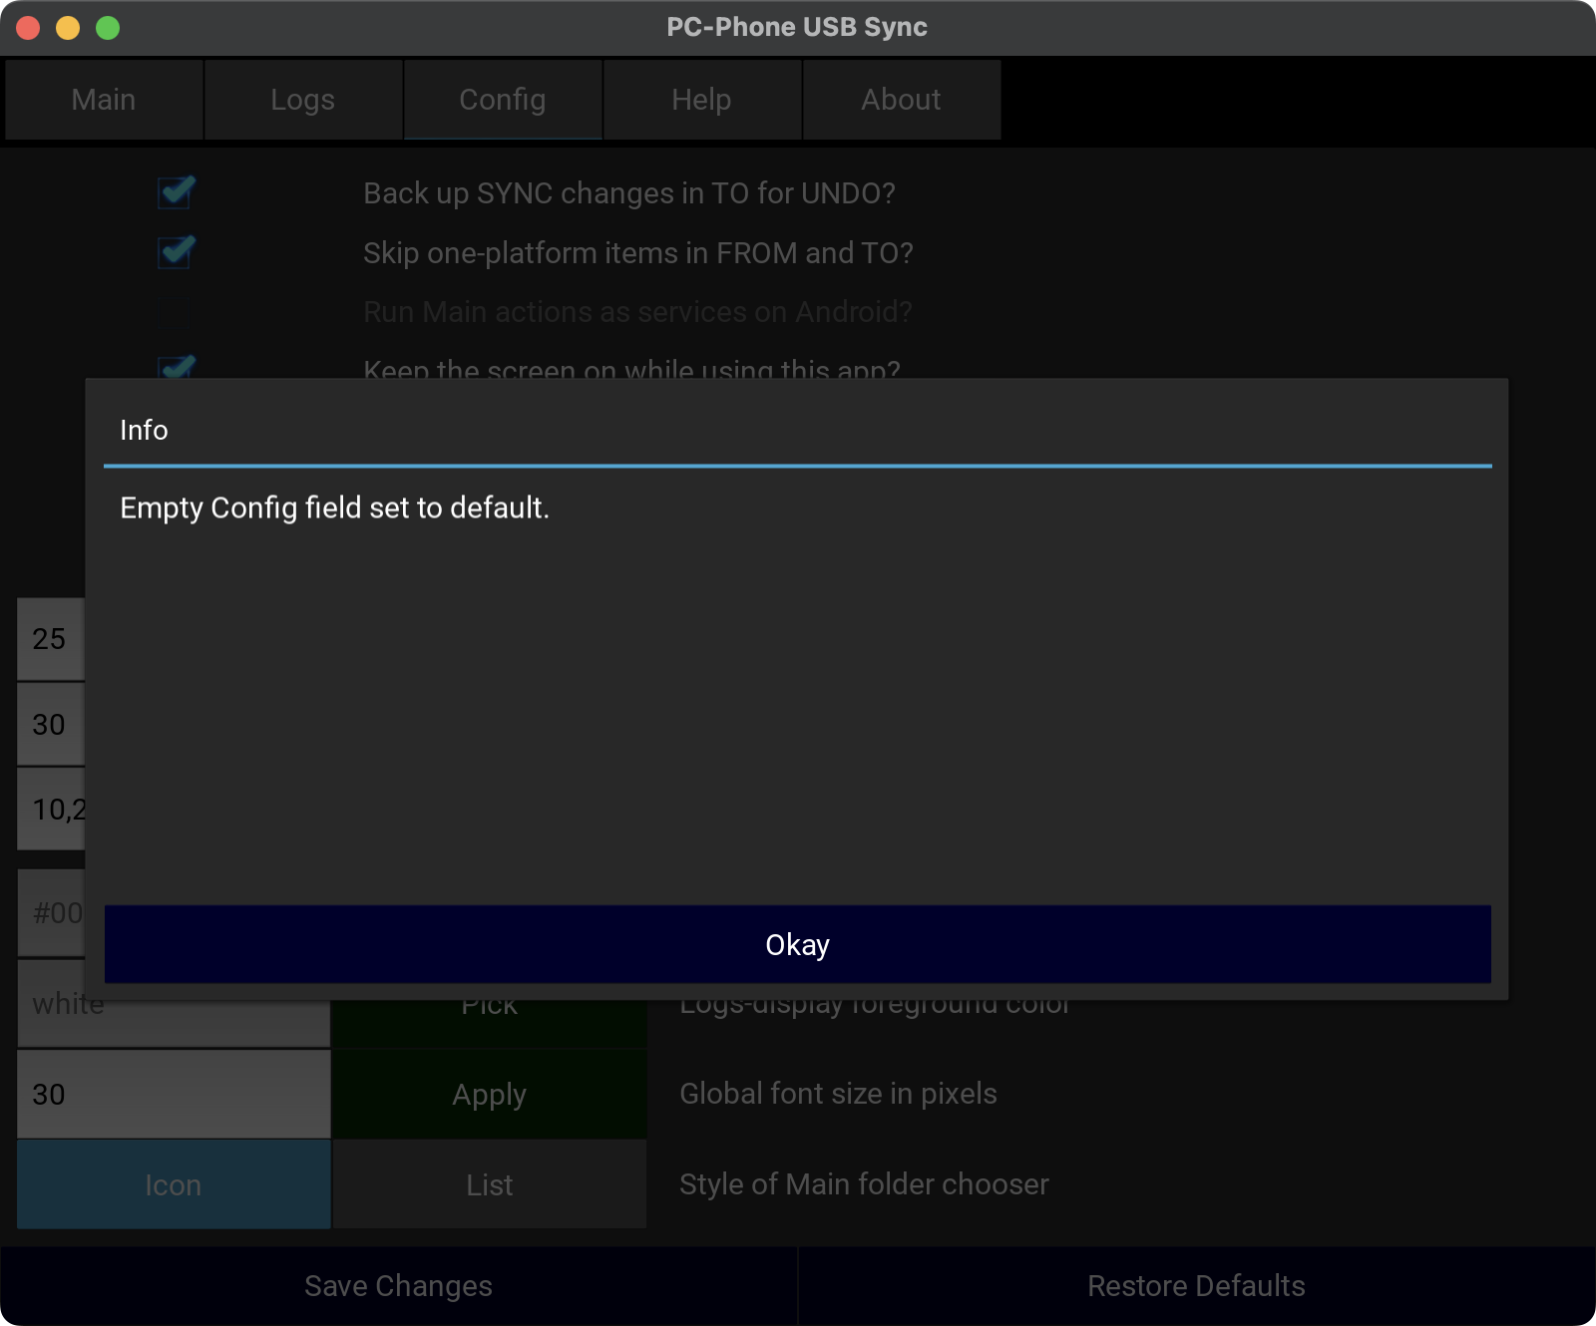Open the About tab
This screenshot has height=1326, width=1596.
901,100
